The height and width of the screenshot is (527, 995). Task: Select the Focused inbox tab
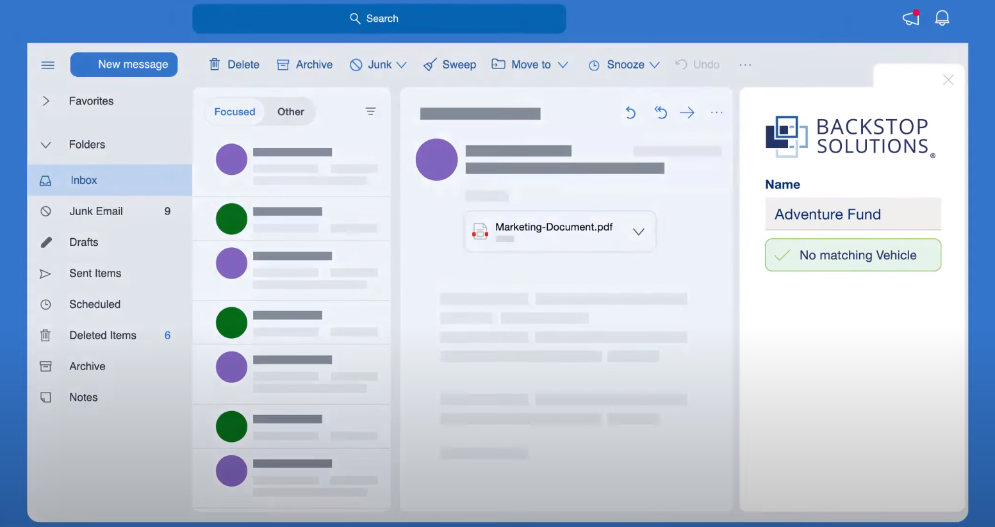[x=234, y=111]
